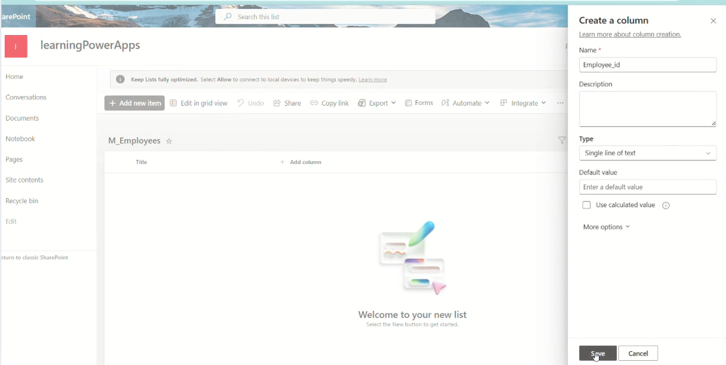The width and height of the screenshot is (726, 365).
Task: Go to Home in left navigation
Action: pyautogui.click(x=14, y=77)
